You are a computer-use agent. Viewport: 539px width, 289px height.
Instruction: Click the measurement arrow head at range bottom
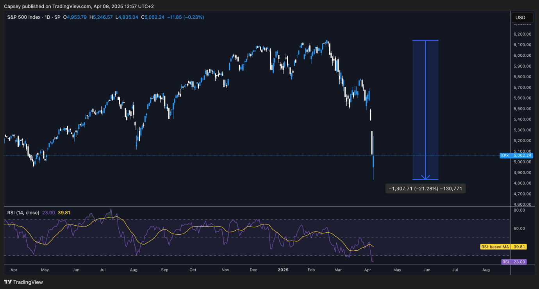[x=425, y=178]
